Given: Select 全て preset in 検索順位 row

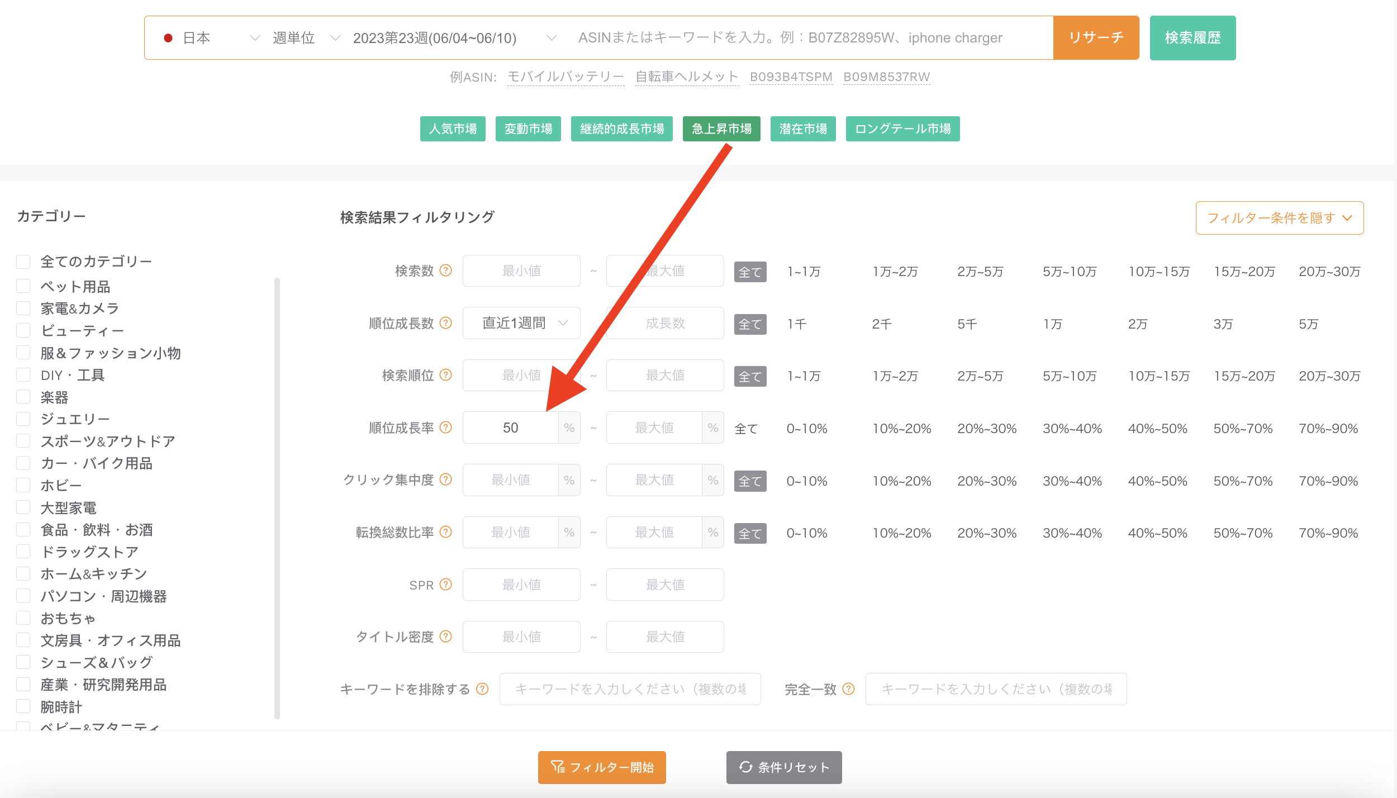Looking at the screenshot, I should point(750,377).
